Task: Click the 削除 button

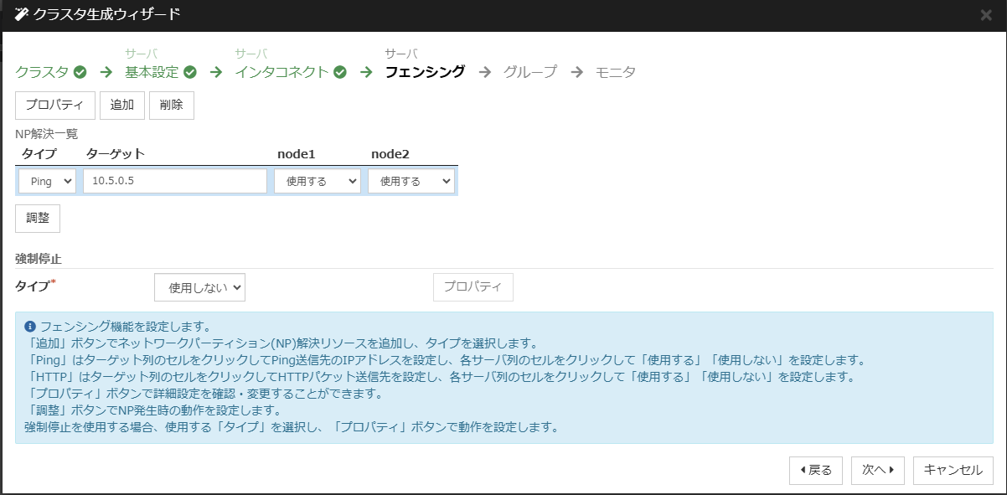Action: 171,106
